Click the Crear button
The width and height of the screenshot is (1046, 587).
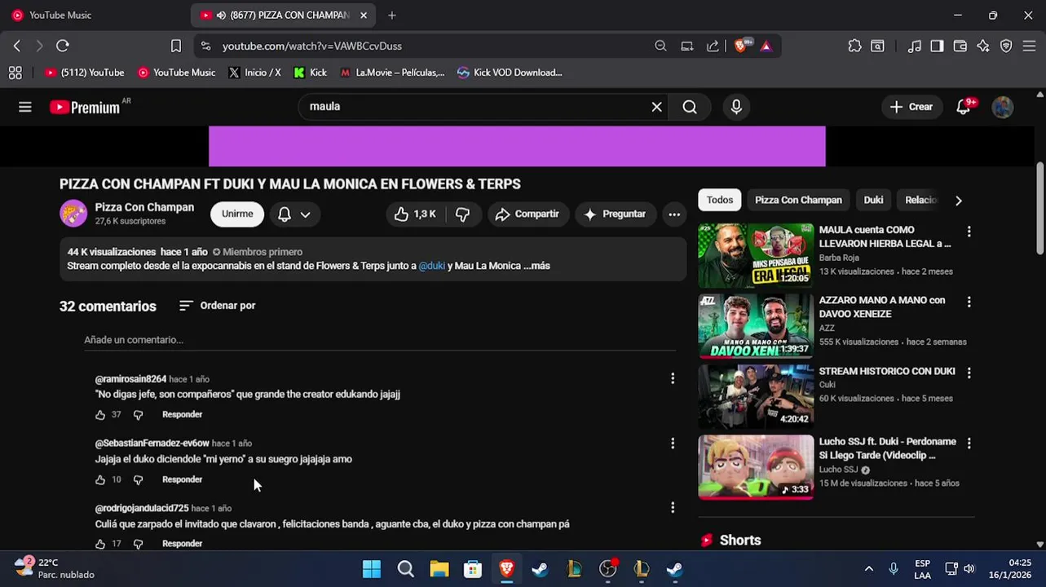pos(911,107)
